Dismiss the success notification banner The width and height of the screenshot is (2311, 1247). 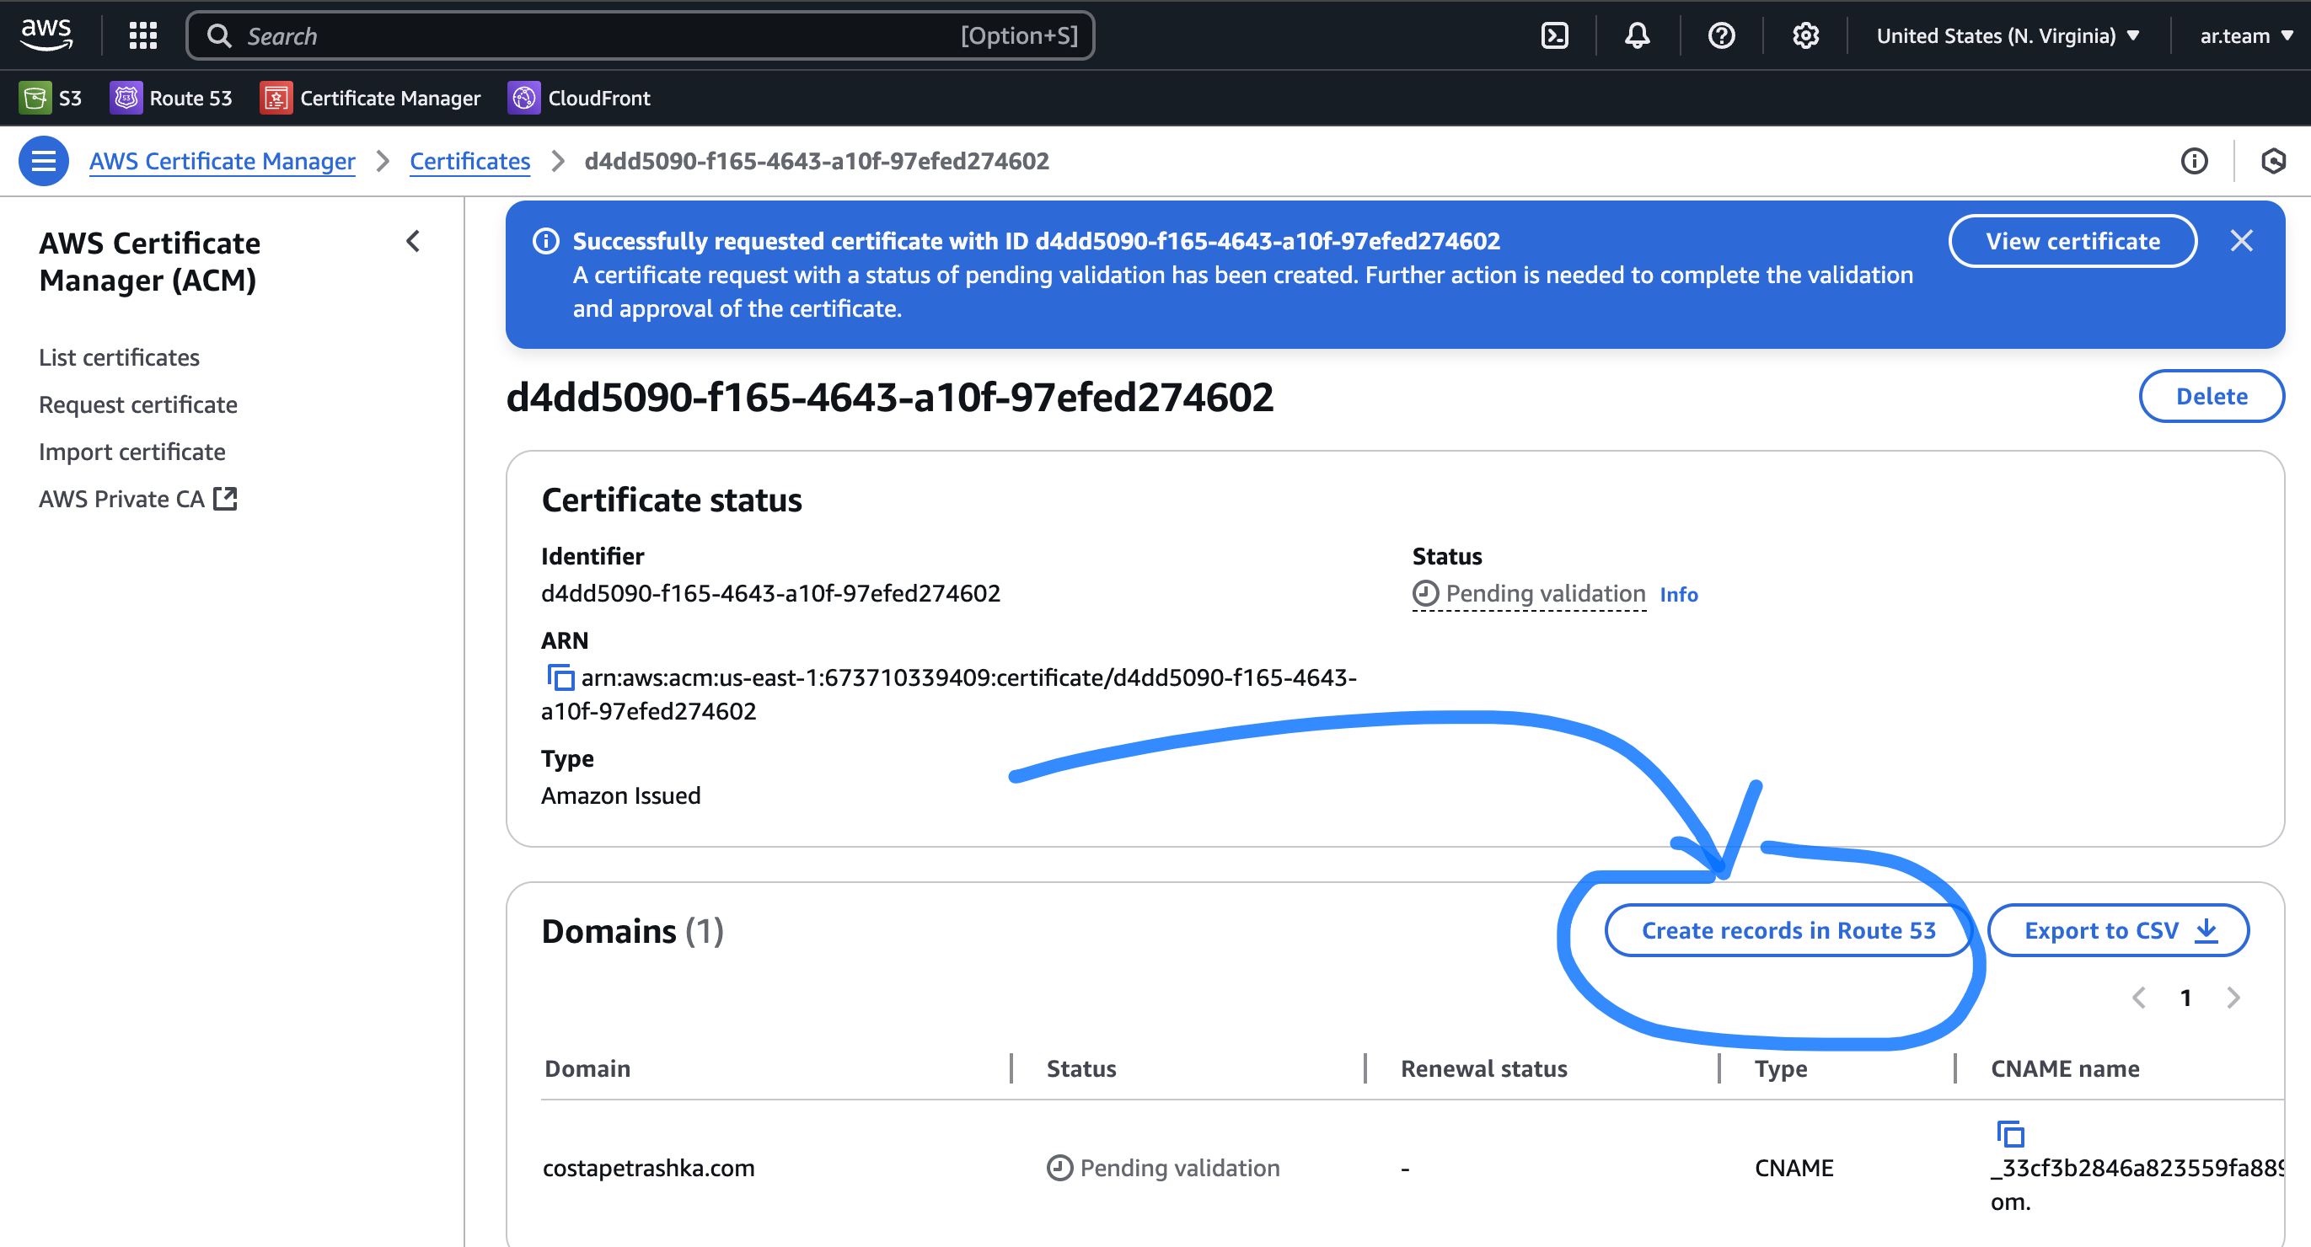point(2241,240)
